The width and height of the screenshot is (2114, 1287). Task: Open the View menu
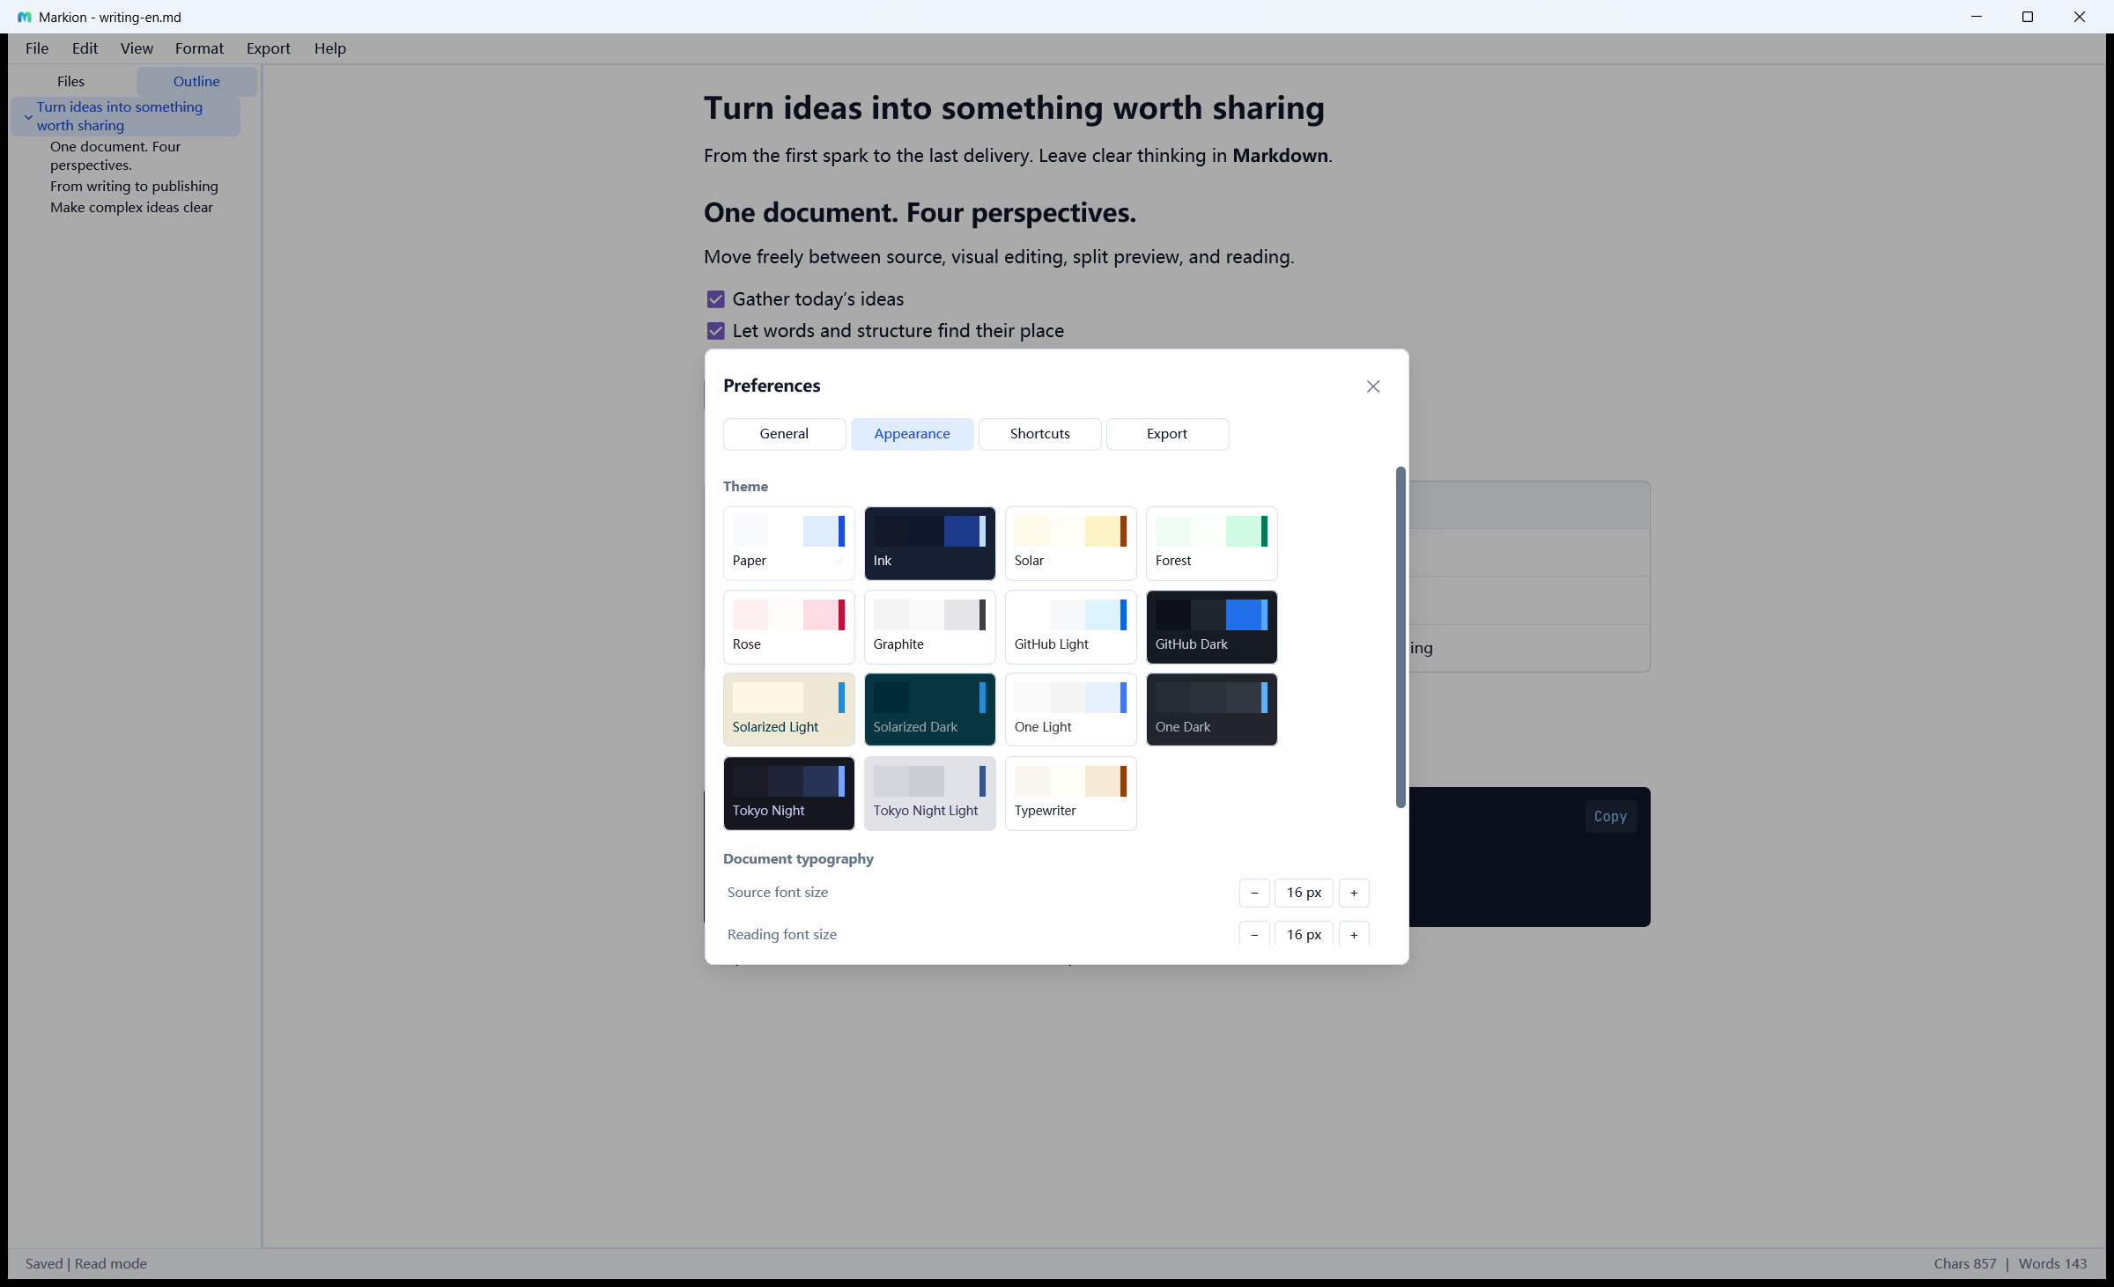[137, 48]
